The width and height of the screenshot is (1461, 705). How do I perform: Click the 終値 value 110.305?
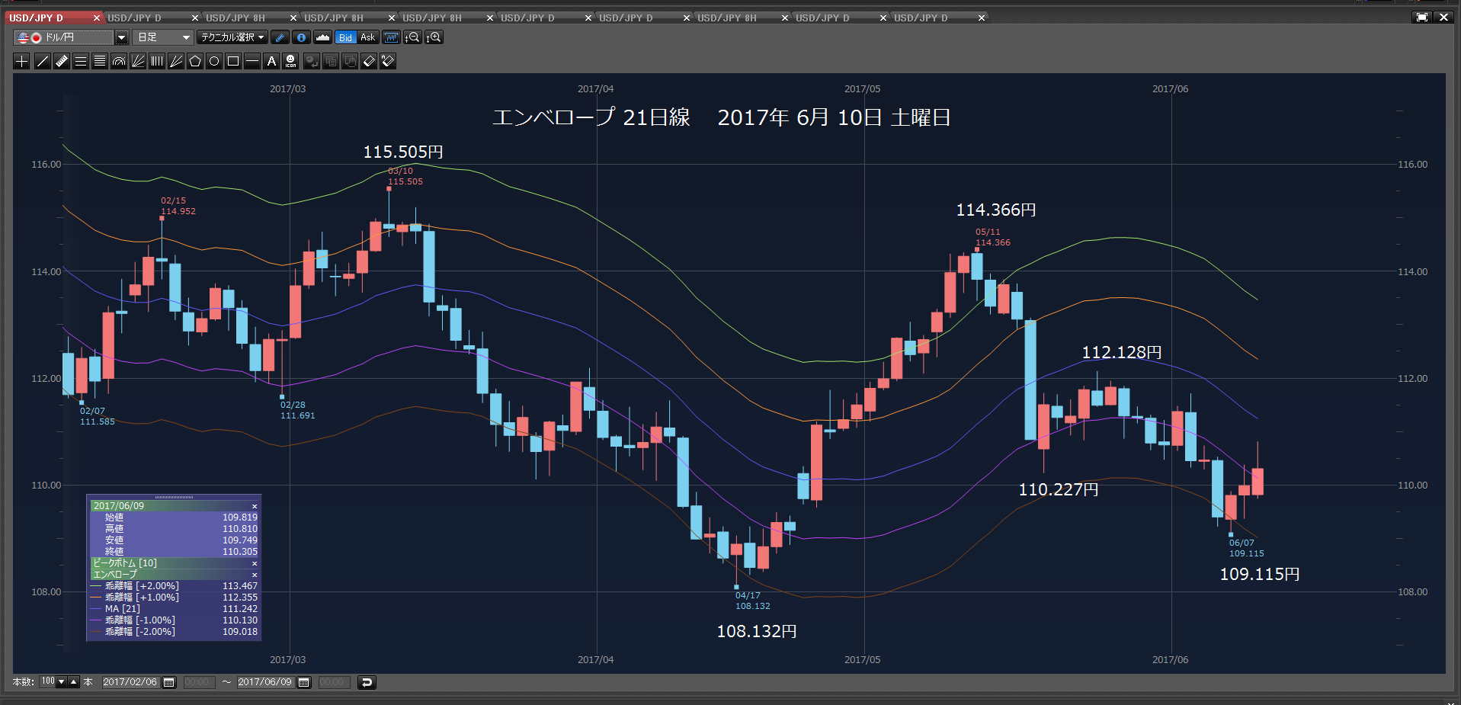click(x=240, y=552)
